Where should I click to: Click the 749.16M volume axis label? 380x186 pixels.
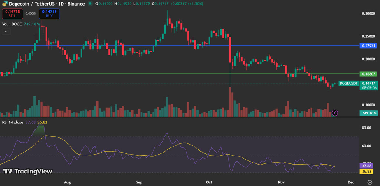coord(368,113)
